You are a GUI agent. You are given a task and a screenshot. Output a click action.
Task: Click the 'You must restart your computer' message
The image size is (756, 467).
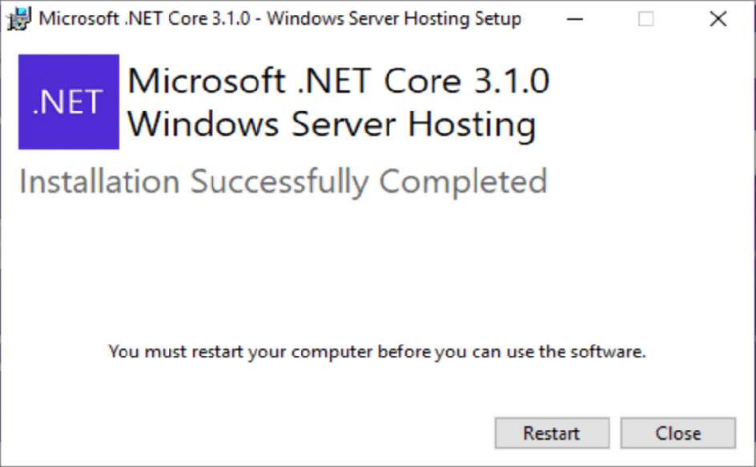[377, 352]
